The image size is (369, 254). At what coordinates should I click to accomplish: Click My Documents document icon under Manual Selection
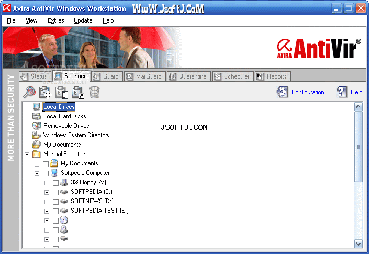(x=54, y=163)
